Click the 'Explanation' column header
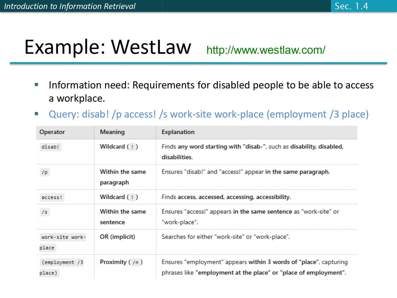Viewport: 397px width, 298px height. coord(178,132)
